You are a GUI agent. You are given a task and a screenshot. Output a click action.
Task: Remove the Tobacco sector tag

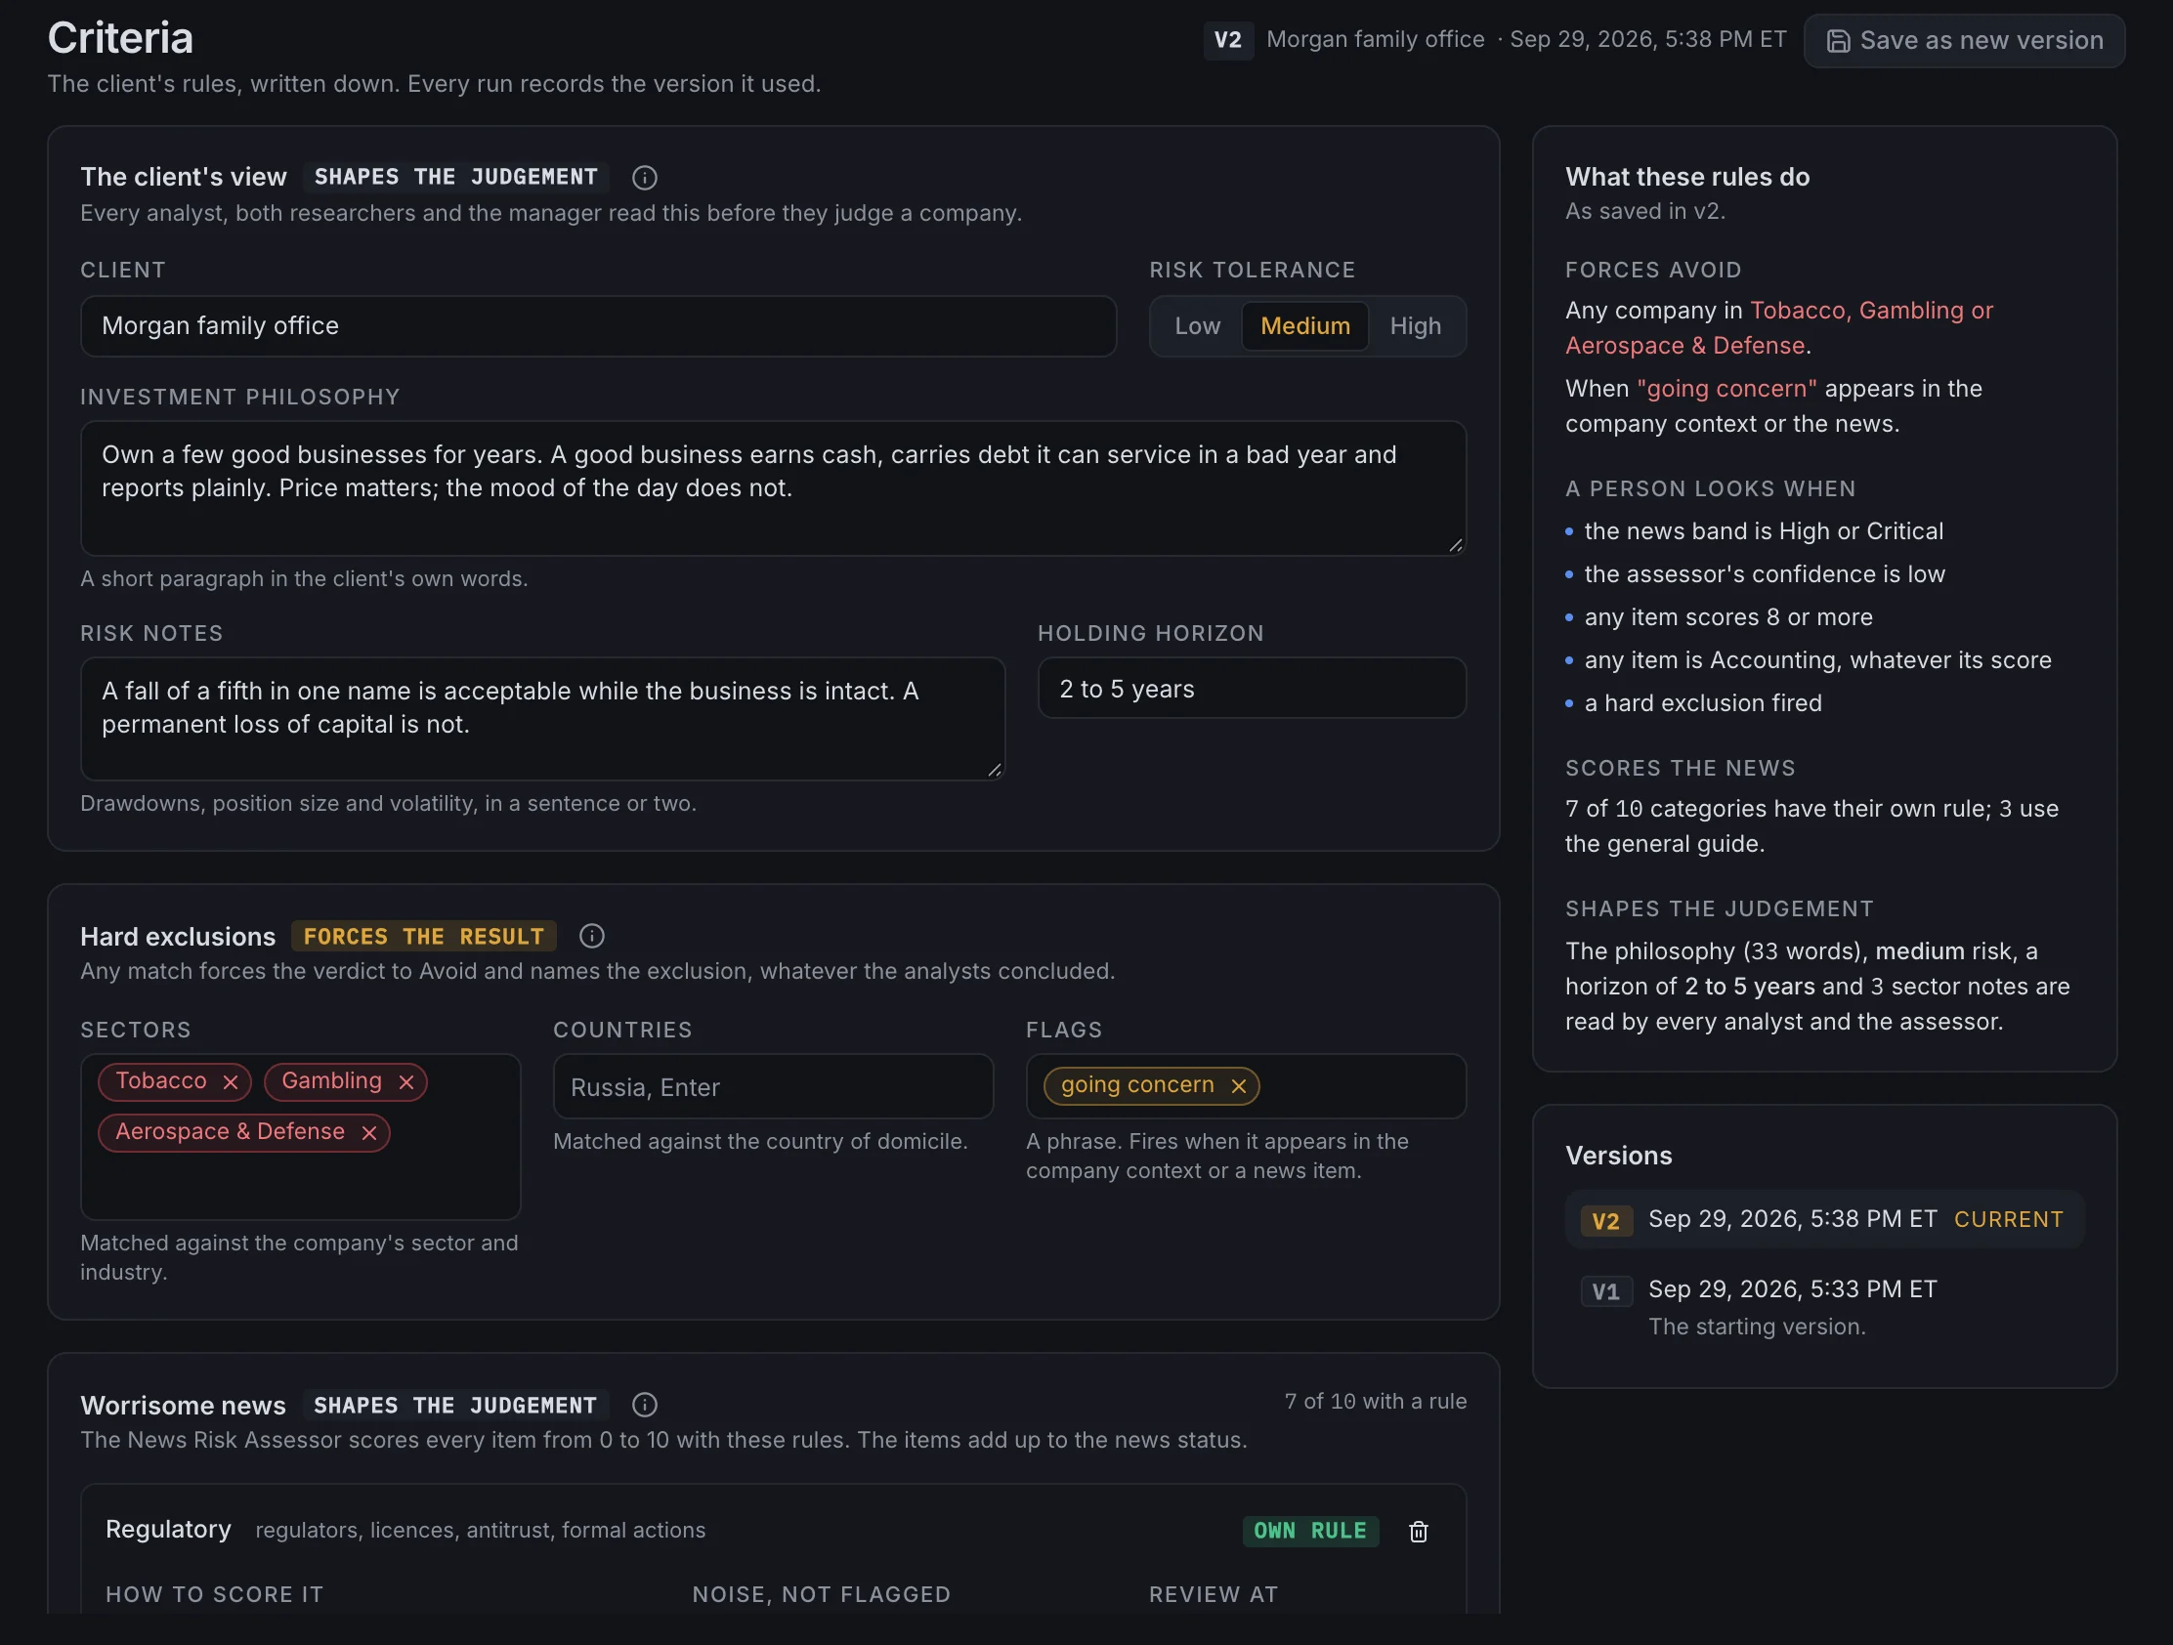[x=231, y=1082]
